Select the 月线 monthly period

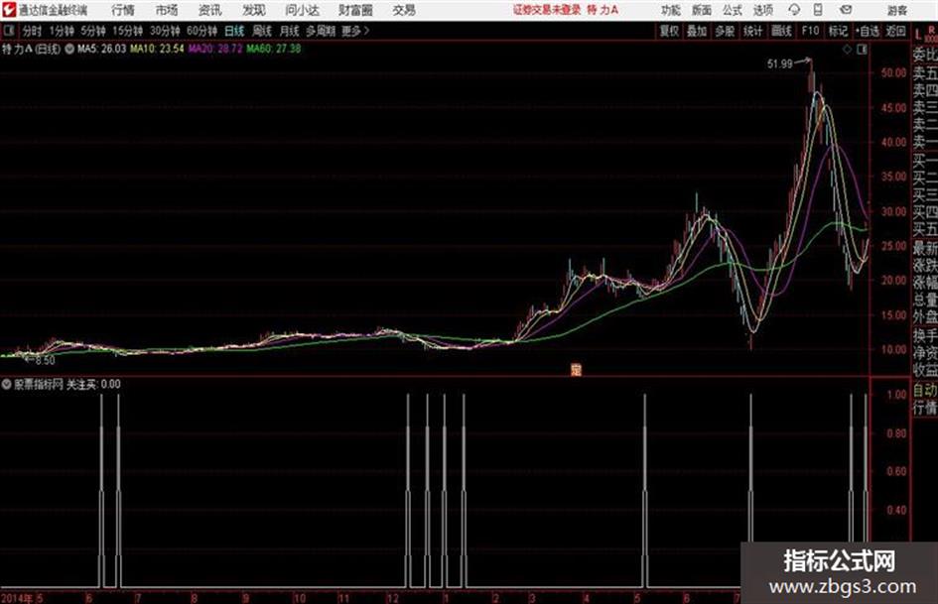[x=289, y=31]
